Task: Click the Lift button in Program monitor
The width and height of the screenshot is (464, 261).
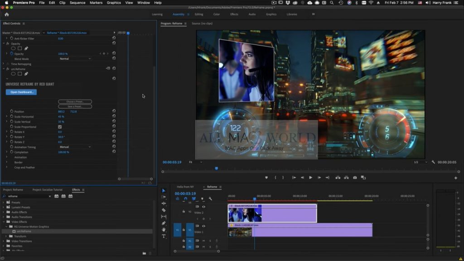Action: (338, 178)
